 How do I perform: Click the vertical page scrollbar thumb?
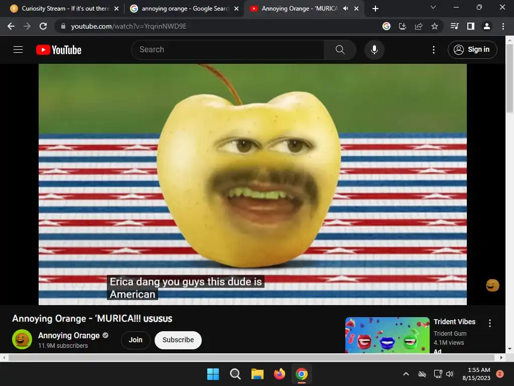click(x=509, y=78)
